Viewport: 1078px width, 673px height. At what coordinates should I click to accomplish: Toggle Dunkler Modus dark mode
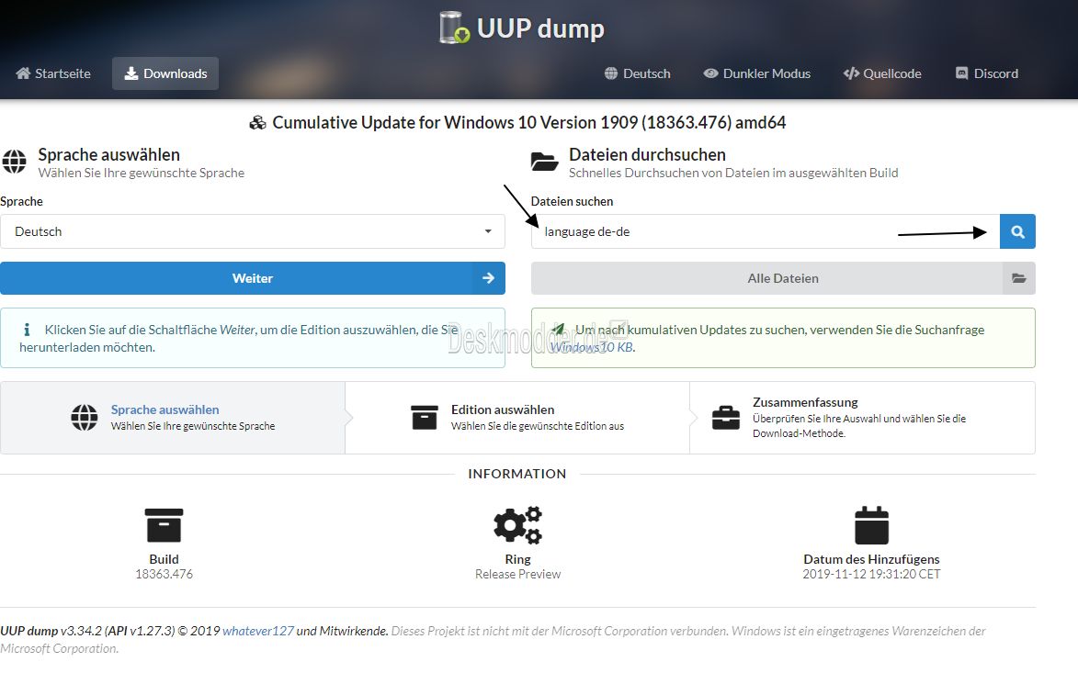click(x=757, y=73)
